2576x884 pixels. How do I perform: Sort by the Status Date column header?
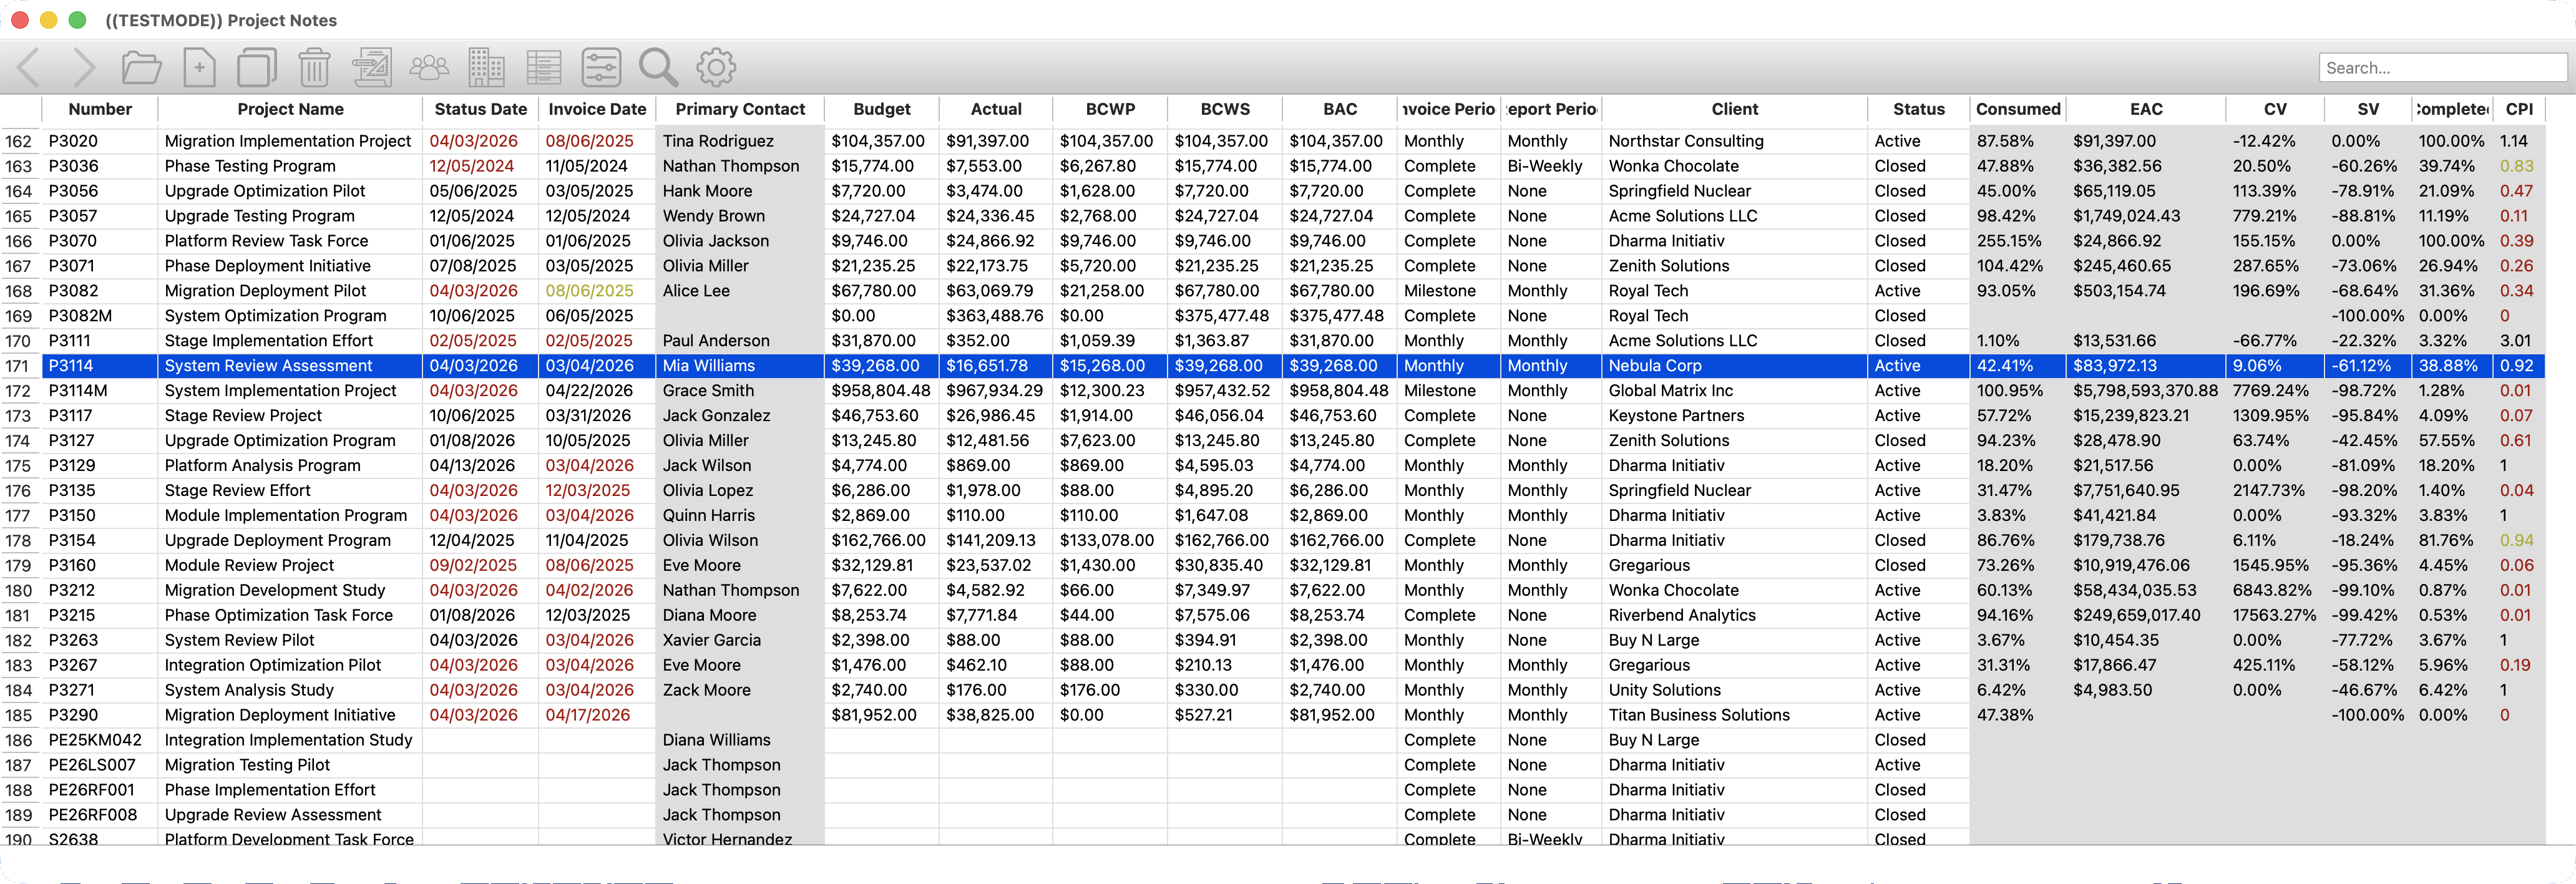[480, 109]
